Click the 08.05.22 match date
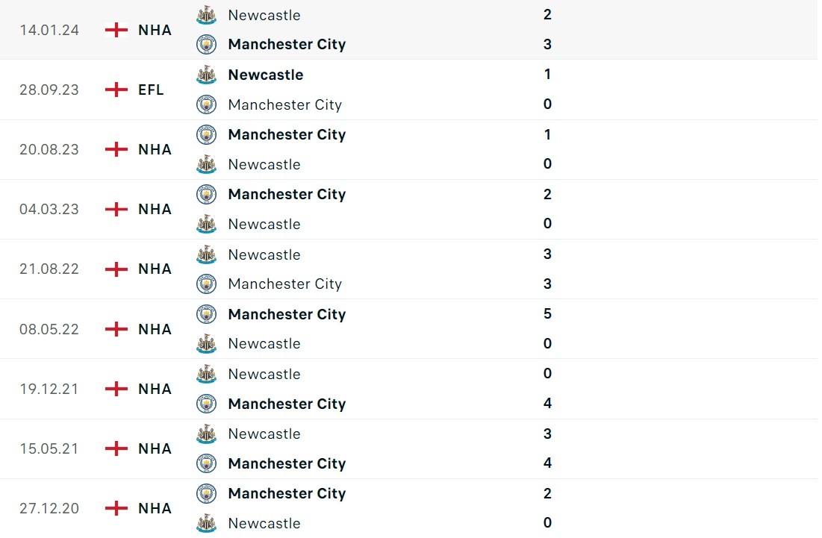The height and width of the screenshot is (538, 822). 49,329
